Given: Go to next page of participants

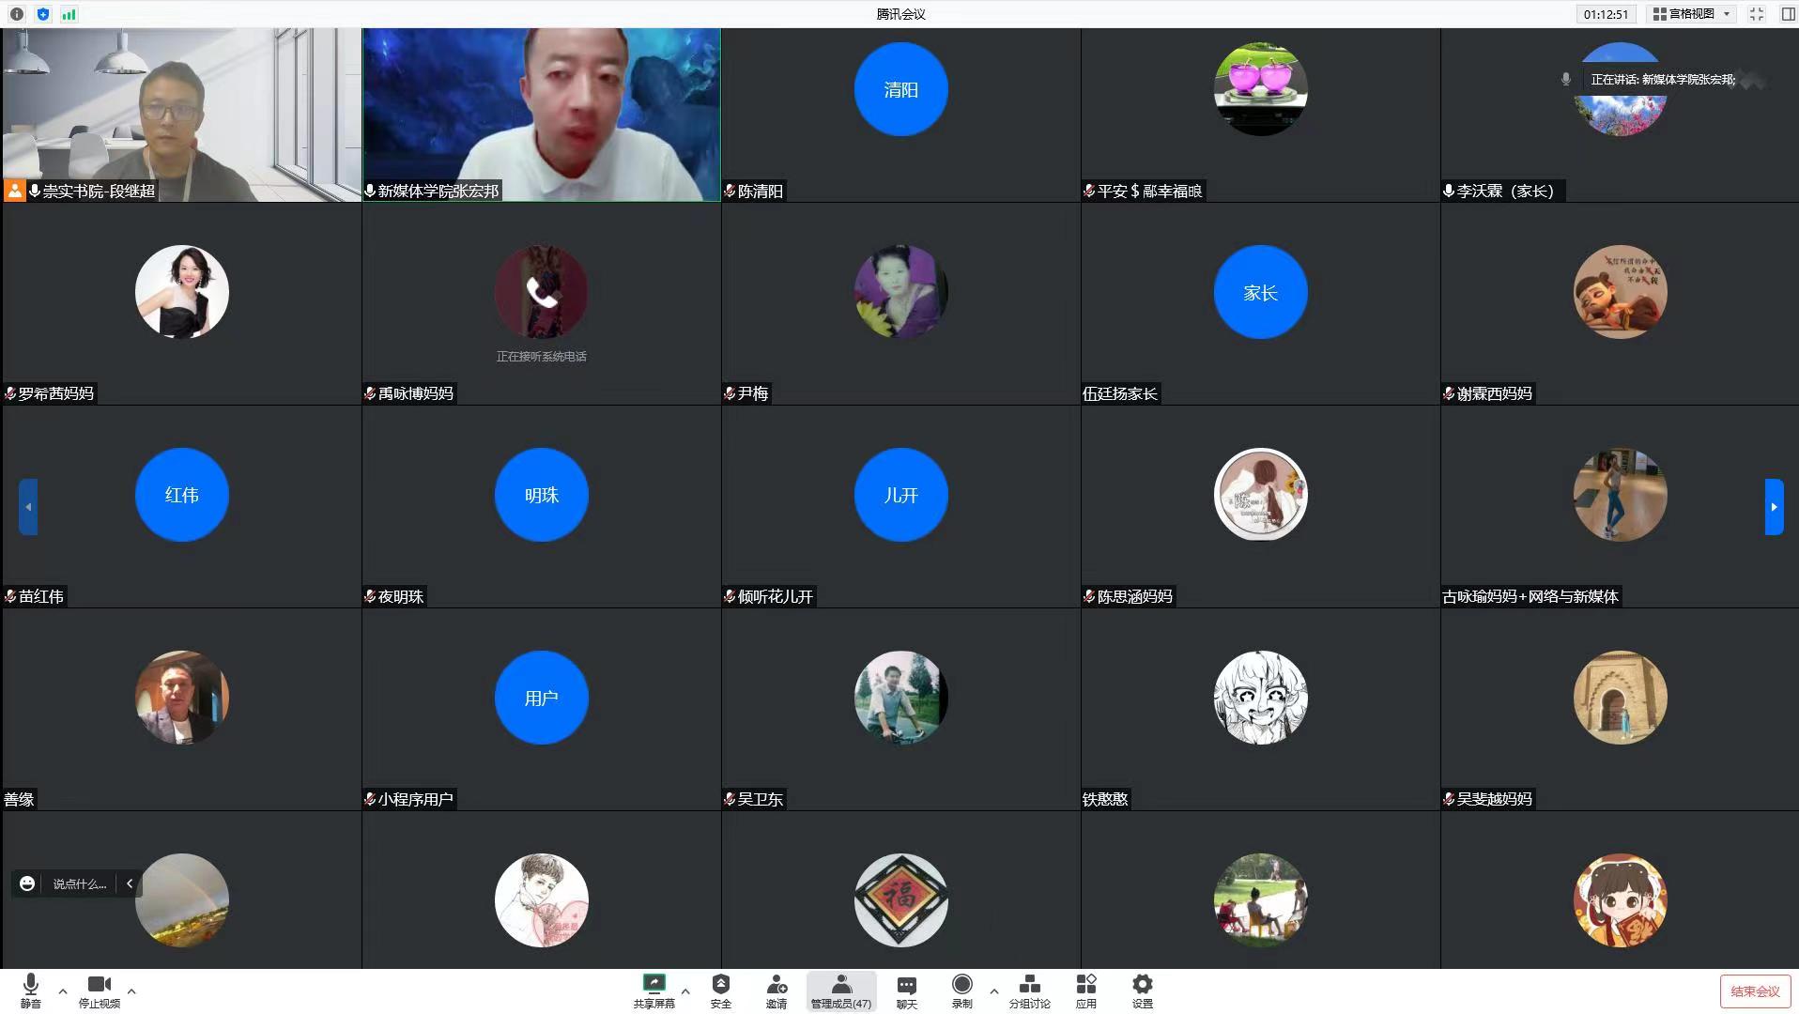Looking at the screenshot, I should pos(1774,507).
